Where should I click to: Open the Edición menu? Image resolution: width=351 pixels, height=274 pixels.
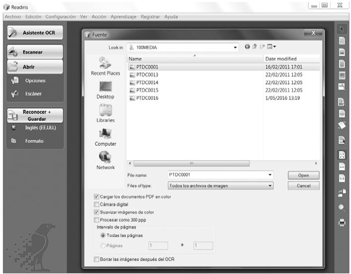33,17
